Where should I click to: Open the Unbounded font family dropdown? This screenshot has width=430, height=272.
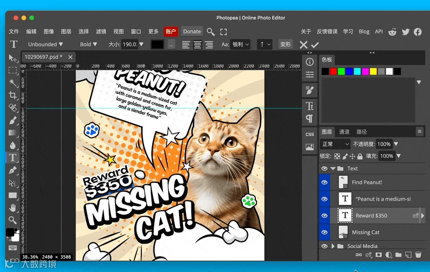45,45
